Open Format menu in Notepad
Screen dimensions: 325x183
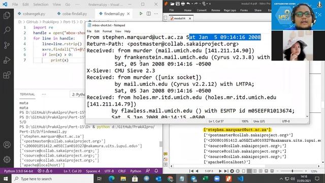click(107, 32)
